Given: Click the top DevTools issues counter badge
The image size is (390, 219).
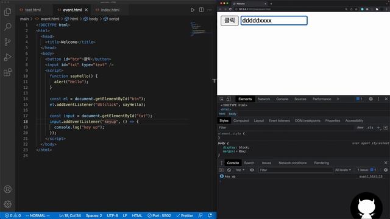Looking at the screenshot, I should pyautogui.click(x=359, y=99).
